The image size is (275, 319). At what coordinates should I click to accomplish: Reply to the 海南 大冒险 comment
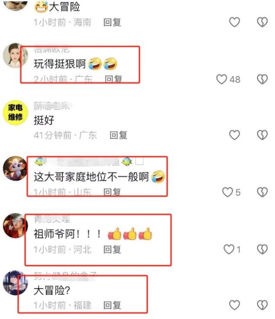click(x=112, y=22)
